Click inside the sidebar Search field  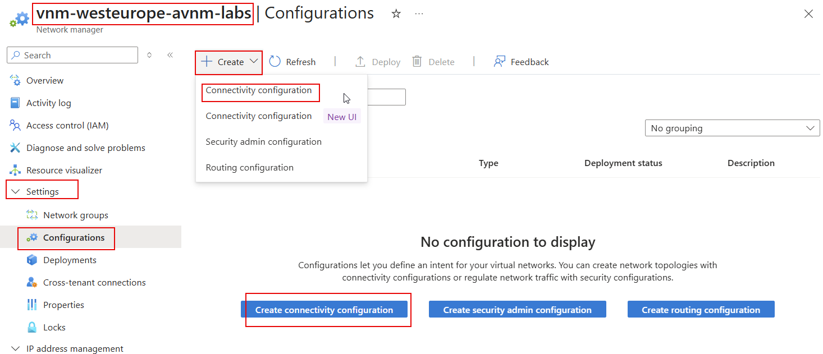[x=72, y=55]
